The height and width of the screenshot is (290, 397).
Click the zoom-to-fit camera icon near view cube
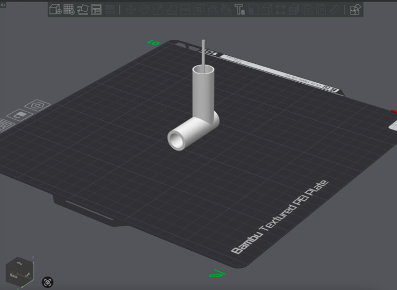[x=47, y=282]
